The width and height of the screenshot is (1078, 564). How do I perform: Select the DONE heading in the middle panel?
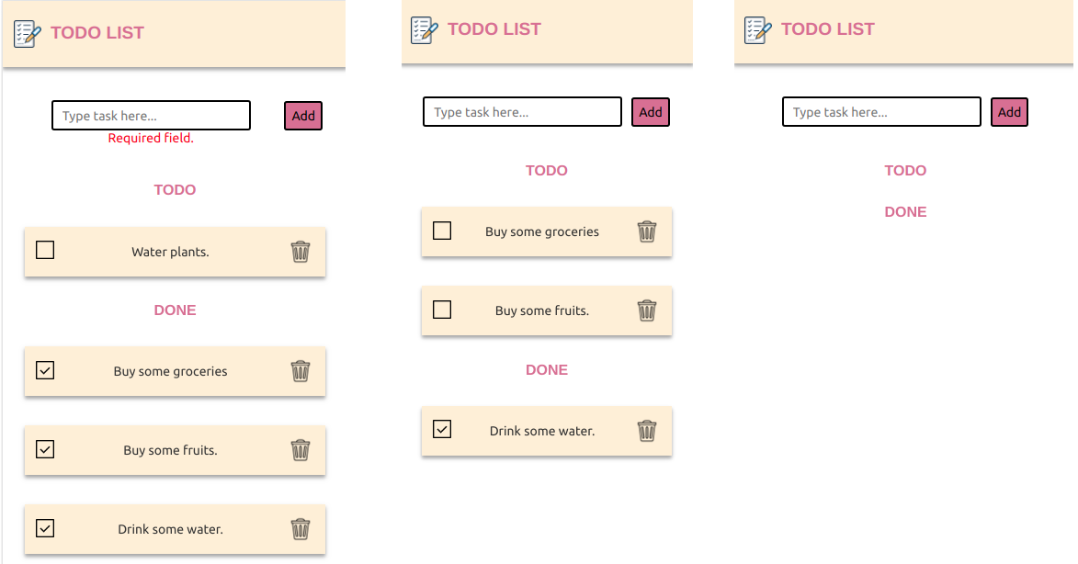click(547, 369)
